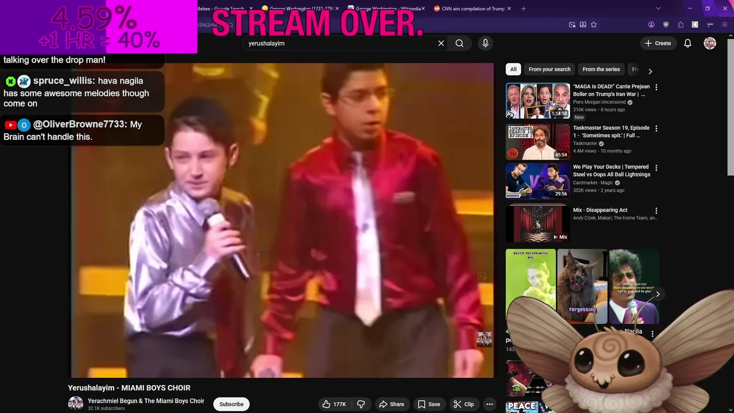Open Yerachmiel Begun & The Miami Boys Choir channel
This screenshot has width=734, height=413.
[146, 401]
